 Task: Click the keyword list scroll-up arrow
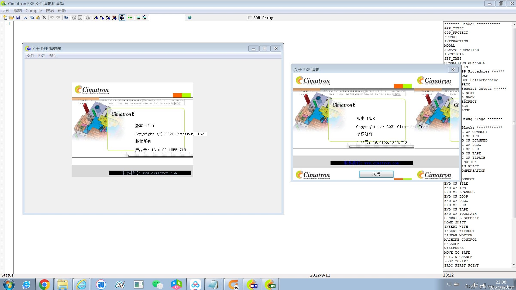click(x=514, y=25)
